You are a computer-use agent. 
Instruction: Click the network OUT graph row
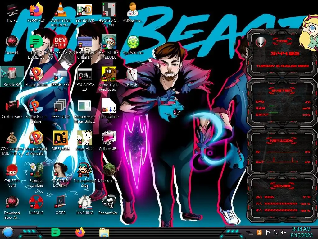click(x=283, y=162)
